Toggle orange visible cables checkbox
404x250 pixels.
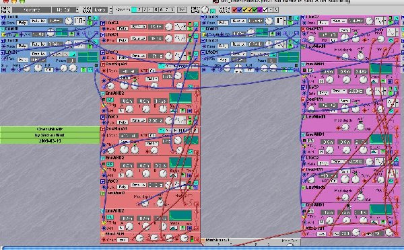tap(250, 10)
